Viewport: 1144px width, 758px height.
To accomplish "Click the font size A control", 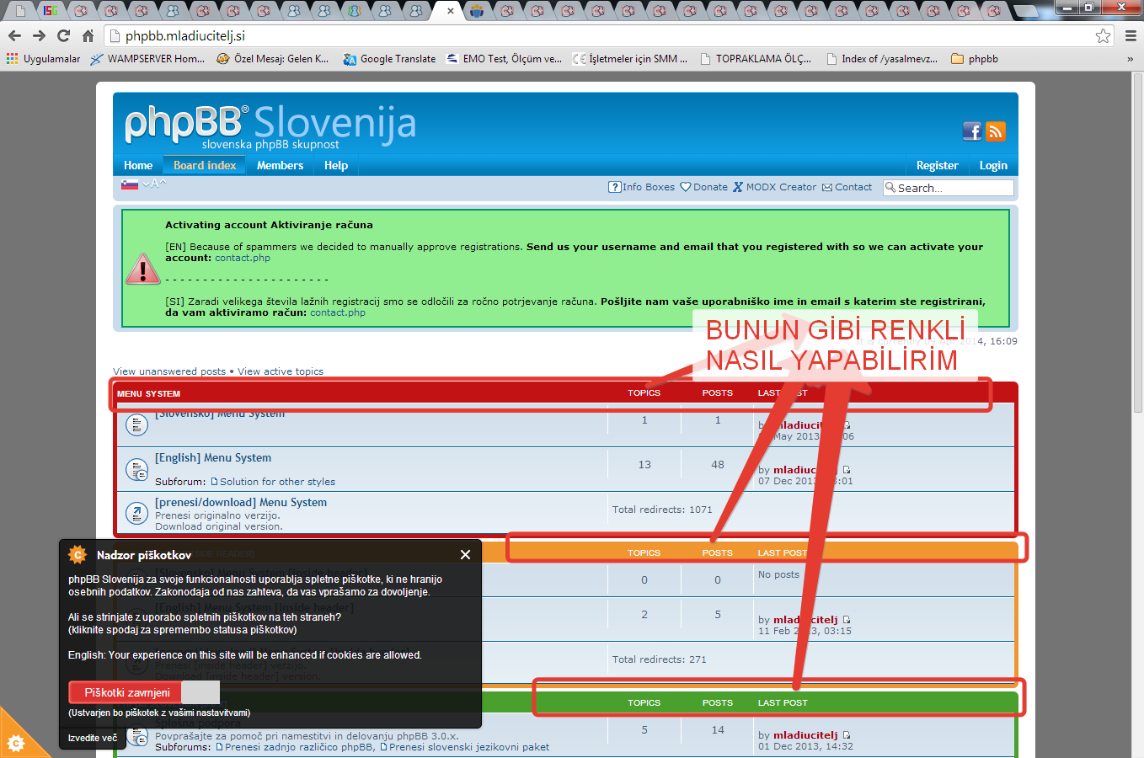I will click(x=155, y=184).
